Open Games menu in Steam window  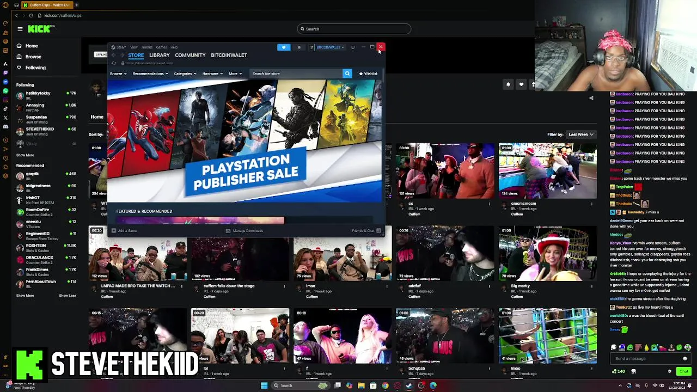[161, 47]
